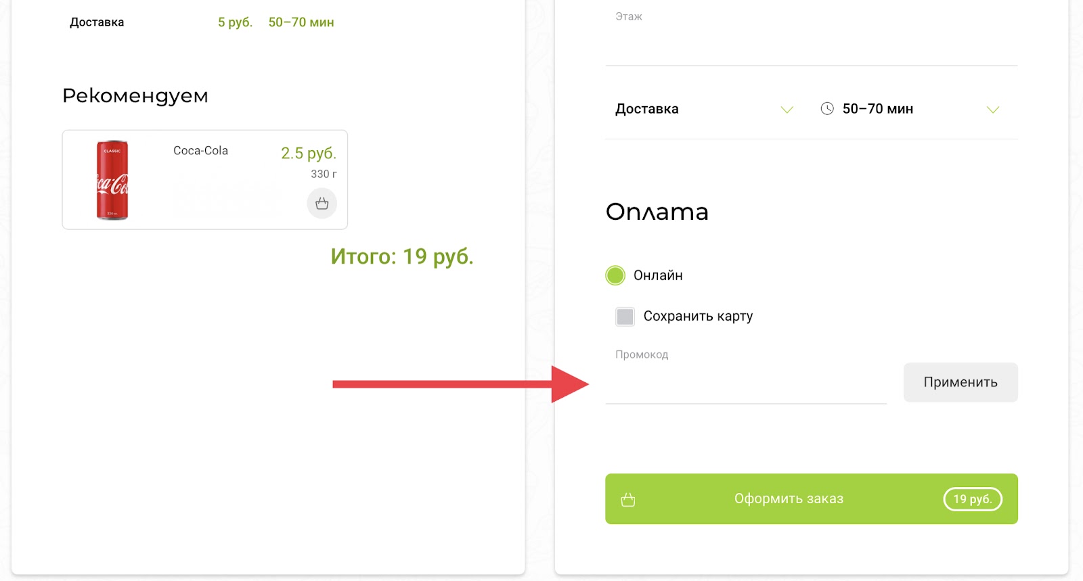Open the Доставка delivery type selector
The height and width of the screenshot is (581, 1083).
(x=704, y=109)
